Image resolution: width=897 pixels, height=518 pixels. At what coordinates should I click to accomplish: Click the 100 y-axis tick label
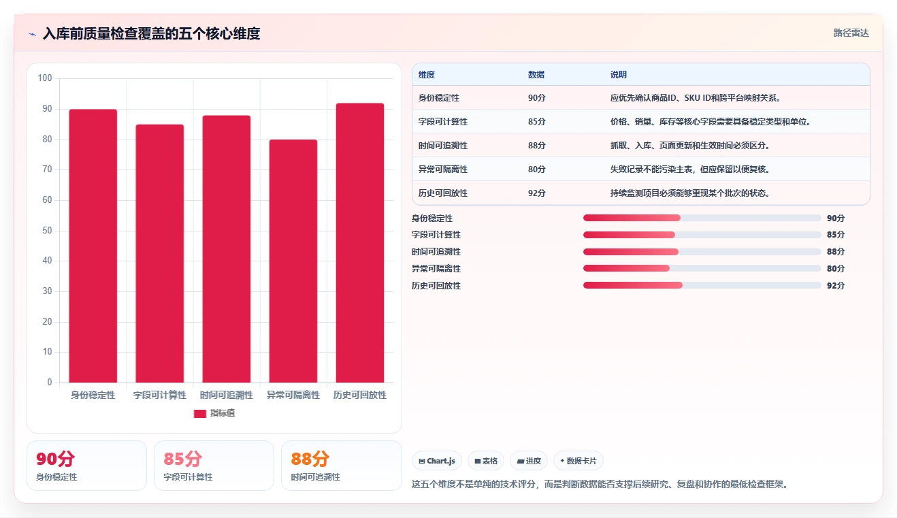coord(45,78)
